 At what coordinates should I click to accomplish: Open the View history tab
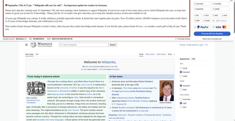coord(161,54)
